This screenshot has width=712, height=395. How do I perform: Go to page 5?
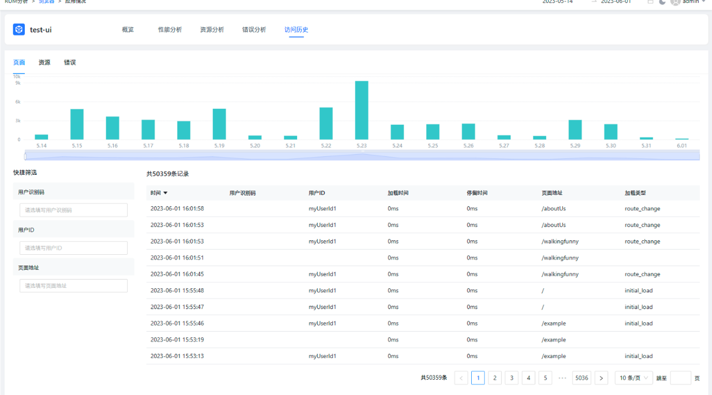click(545, 378)
